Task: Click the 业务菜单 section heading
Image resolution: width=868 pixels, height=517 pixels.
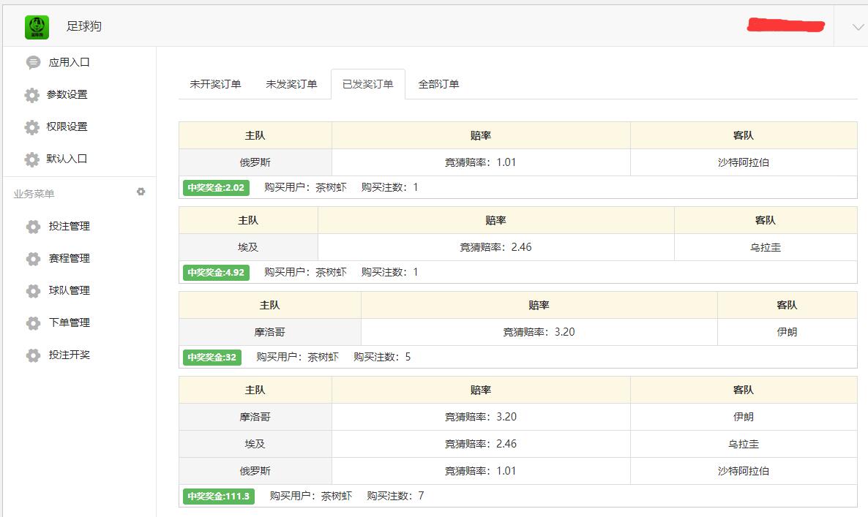Action: point(34,194)
